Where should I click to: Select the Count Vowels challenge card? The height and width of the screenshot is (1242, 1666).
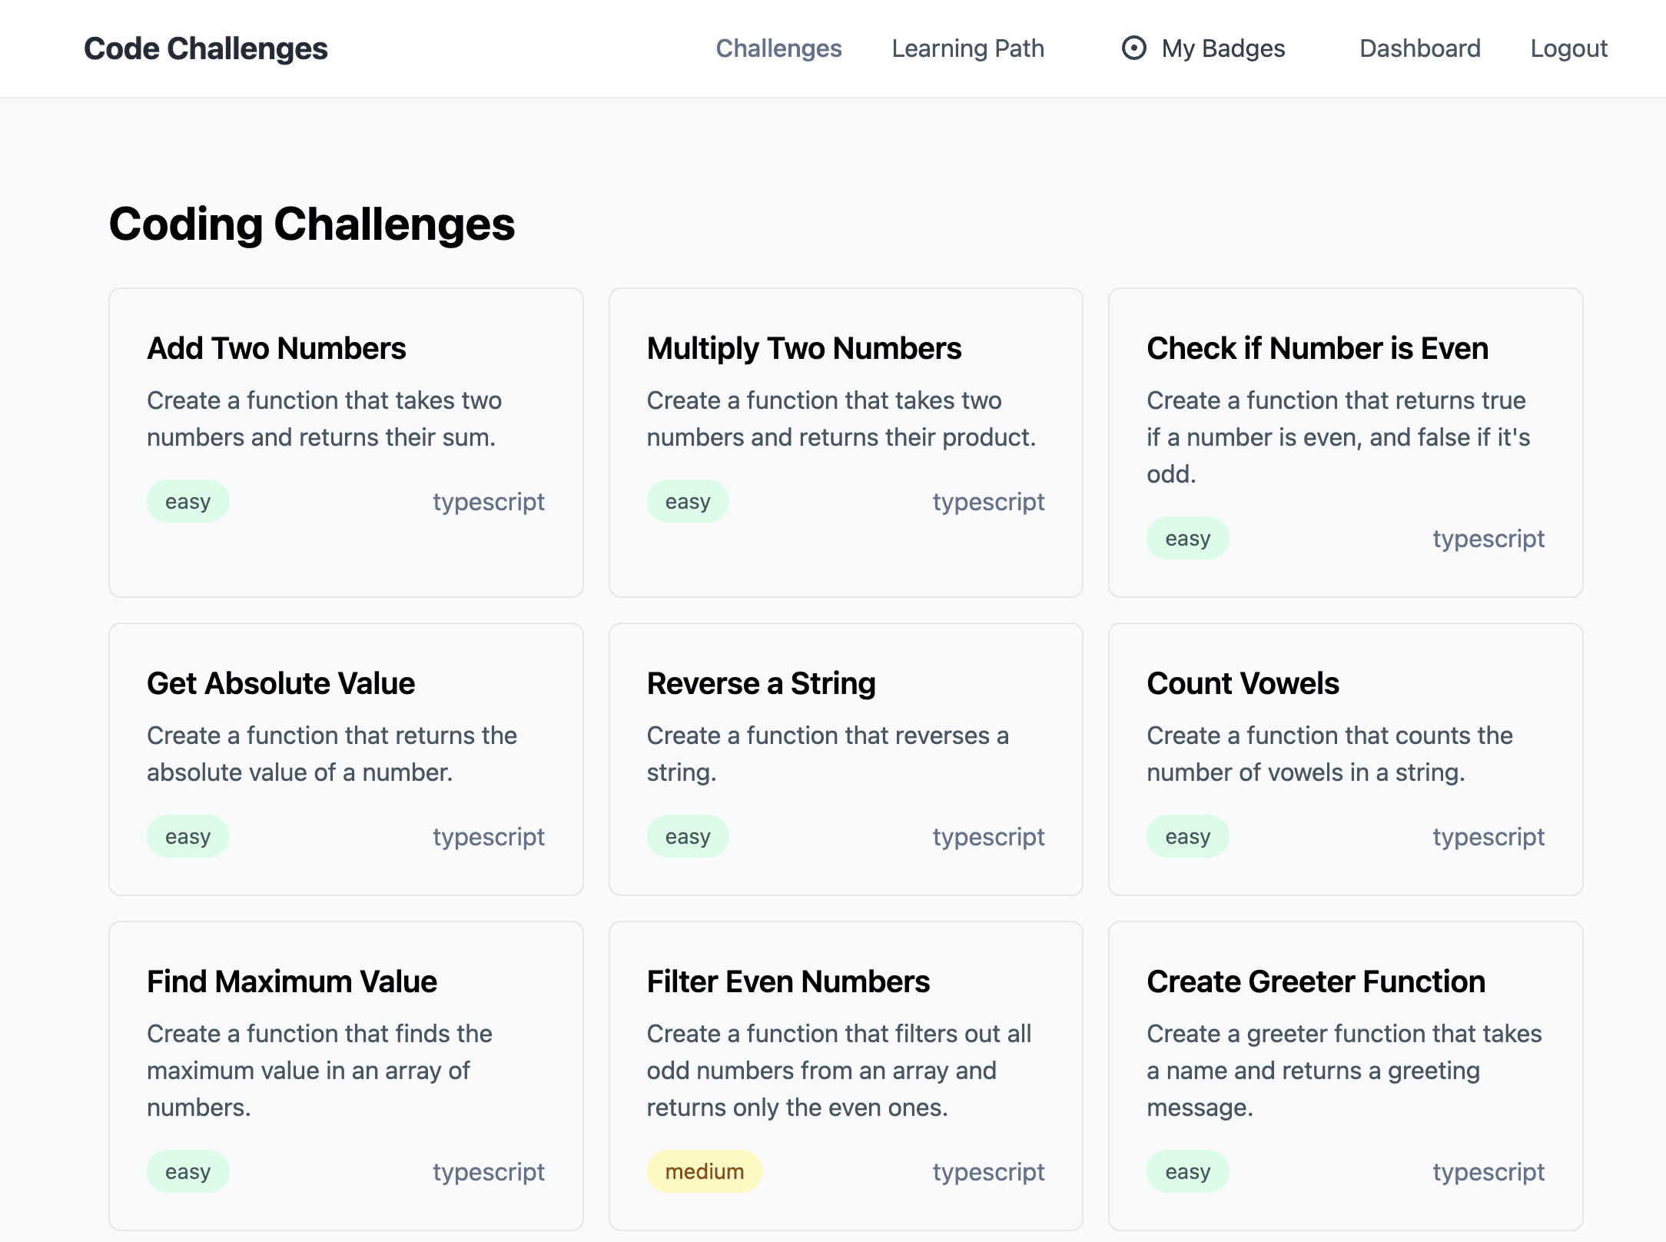[x=1346, y=759]
